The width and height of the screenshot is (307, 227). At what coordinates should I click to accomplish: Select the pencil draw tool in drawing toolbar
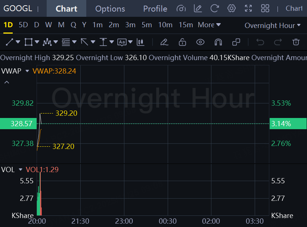click(164, 42)
